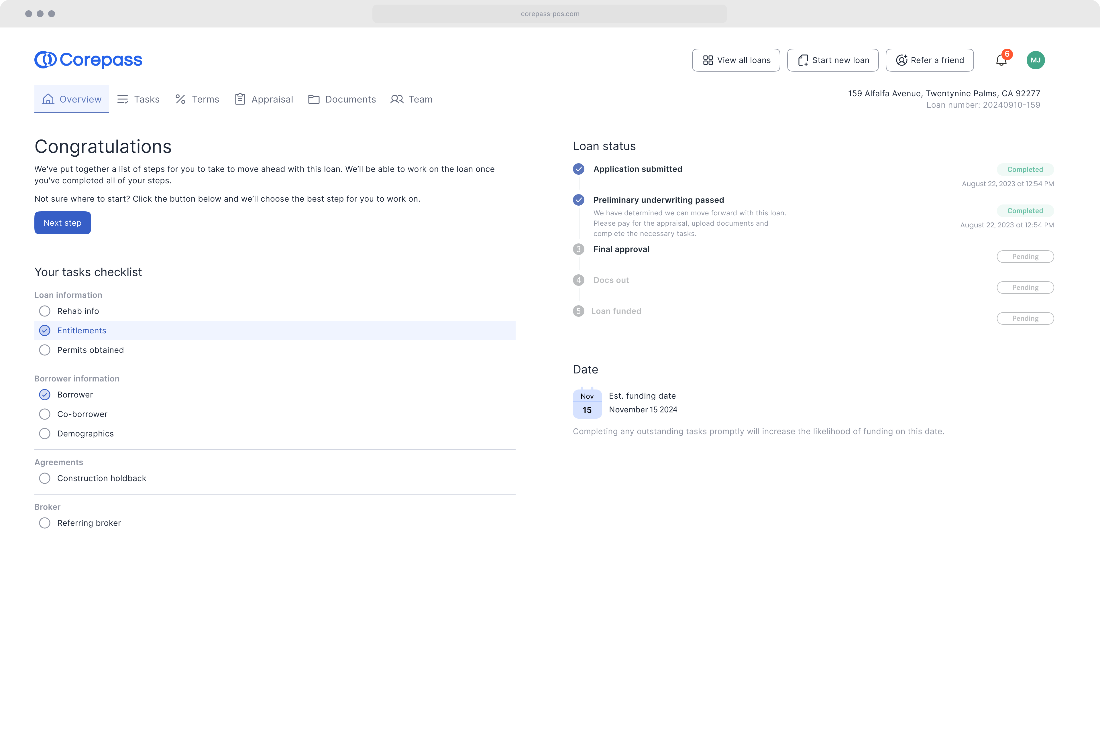Click the step 4 Docs out marker
Viewport: 1100px width, 740px height.
[x=579, y=280]
